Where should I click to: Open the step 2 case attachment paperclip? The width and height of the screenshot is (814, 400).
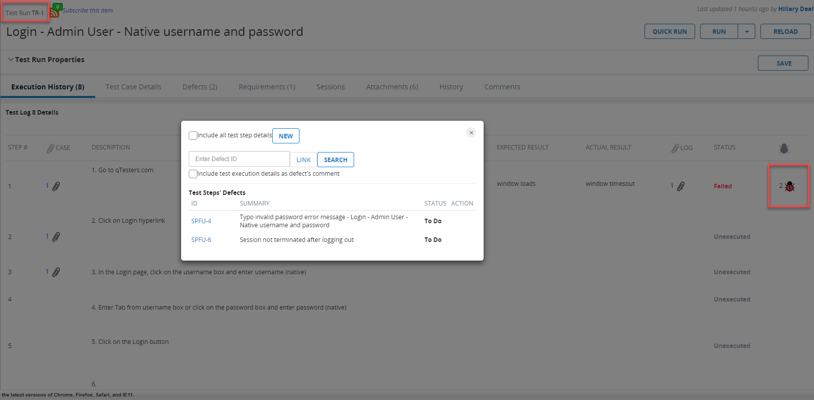pos(56,237)
